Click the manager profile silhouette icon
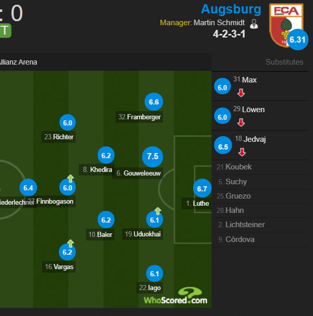The height and width of the screenshot is (316, 313). tap(254, 23)
